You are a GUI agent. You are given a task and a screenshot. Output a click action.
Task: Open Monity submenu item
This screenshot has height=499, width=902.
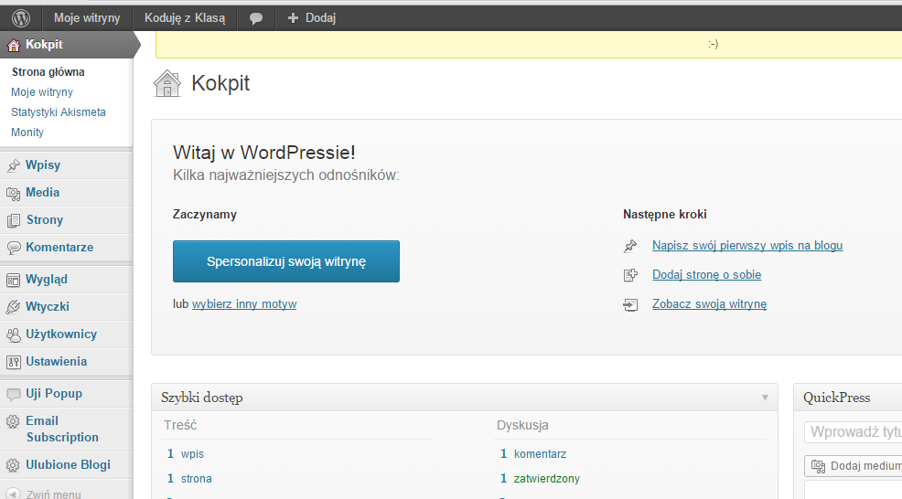point(27,133)
